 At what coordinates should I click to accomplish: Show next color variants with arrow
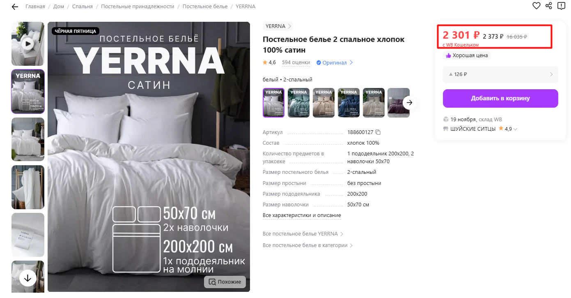click(409, 103)
